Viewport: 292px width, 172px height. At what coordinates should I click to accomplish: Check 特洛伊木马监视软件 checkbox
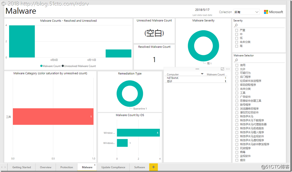[237, 136]
